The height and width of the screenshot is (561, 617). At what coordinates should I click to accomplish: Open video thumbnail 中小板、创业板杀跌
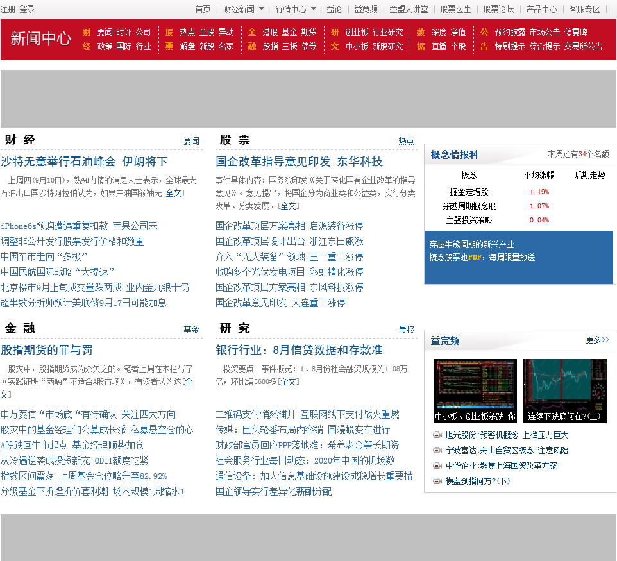pos(475,390)
